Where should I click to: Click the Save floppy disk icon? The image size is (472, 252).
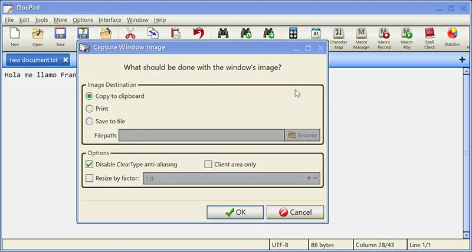click(60, 33)
